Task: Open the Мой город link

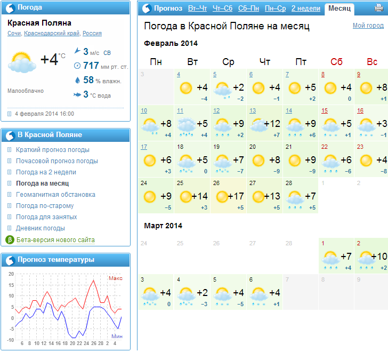Action: coord(368,26)
